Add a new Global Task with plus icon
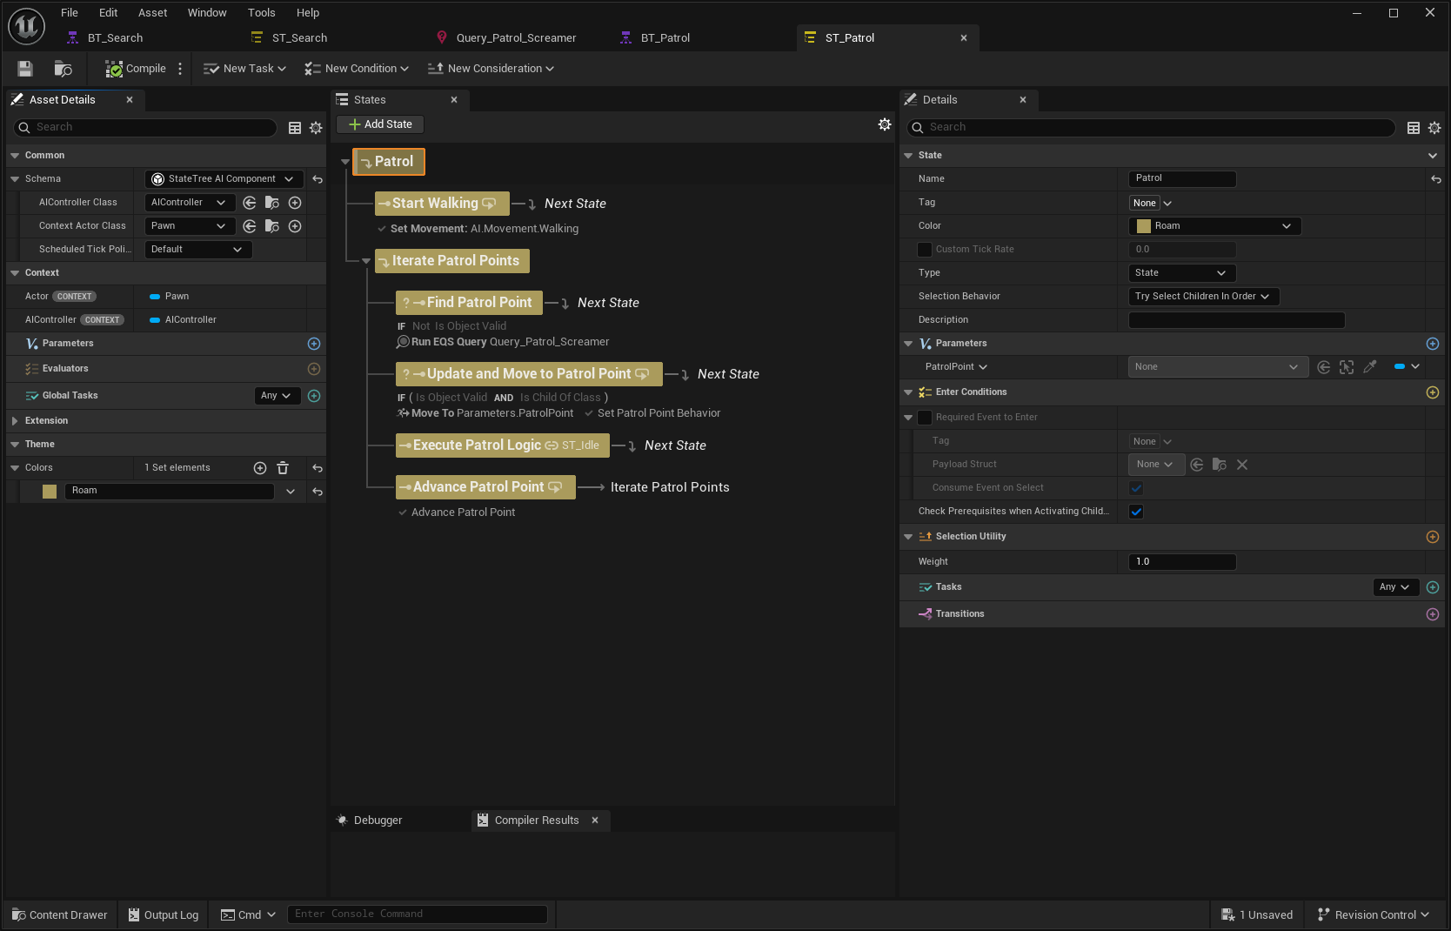 (x=314, y=396)
